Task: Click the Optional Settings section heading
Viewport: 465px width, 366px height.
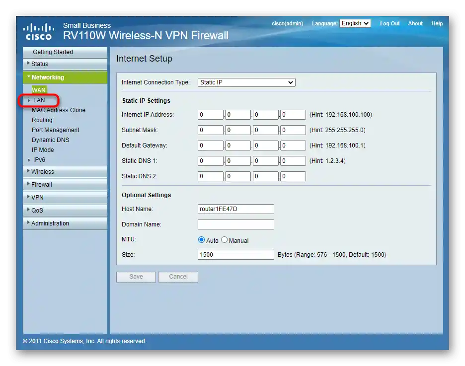Action: (147, 195)
